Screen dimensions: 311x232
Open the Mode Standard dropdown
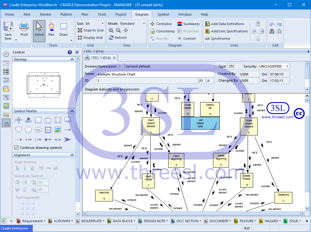pos(144,23)
